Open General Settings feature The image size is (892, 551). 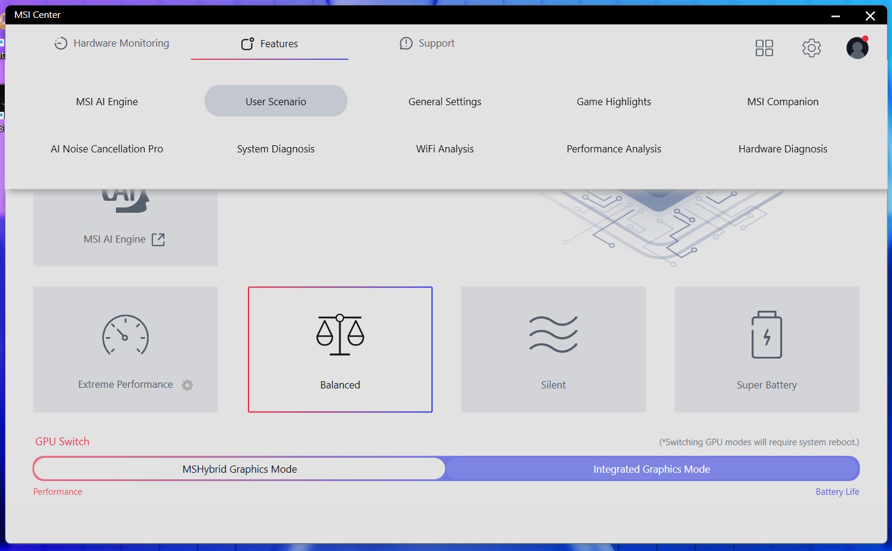pos(445,102)
